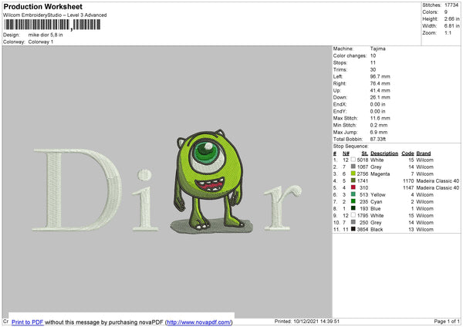
Task: Select the dark green swatch labeled Blue
Action: pos(353,208)
